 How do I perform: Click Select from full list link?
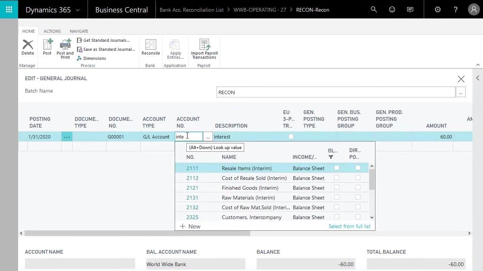click(349, 226)
